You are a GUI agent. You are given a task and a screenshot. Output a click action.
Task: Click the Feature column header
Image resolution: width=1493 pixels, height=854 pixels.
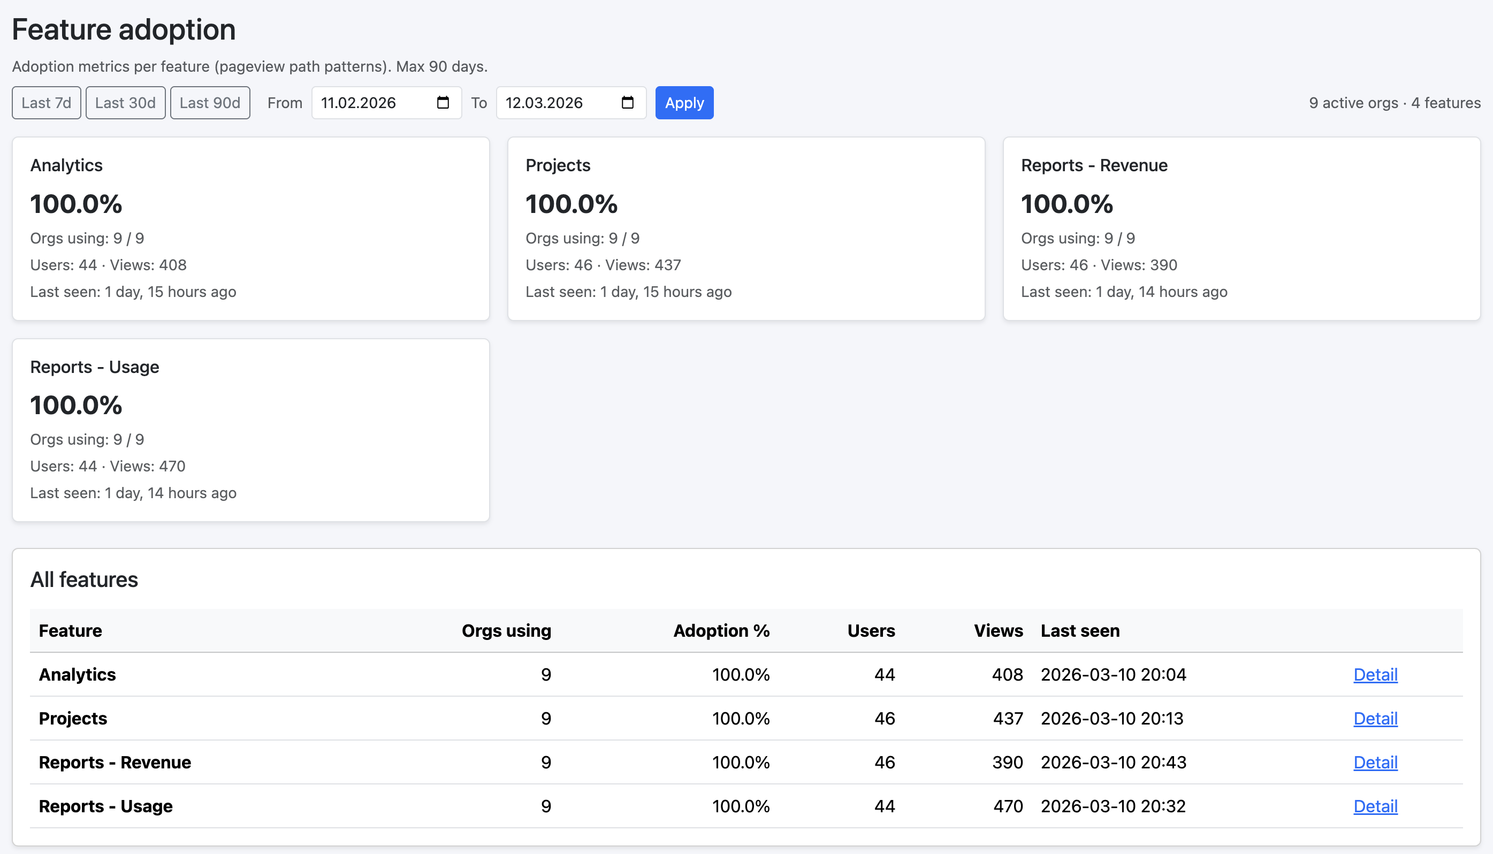coord(71,630)
